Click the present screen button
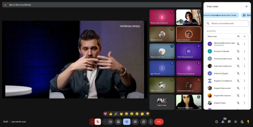Screen dimensions: 253x127 (x=118, y=122)
